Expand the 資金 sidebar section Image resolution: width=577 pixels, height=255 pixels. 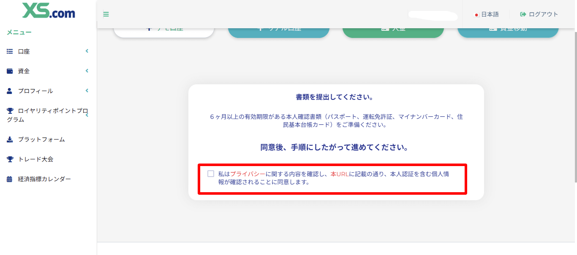[87, 71]
